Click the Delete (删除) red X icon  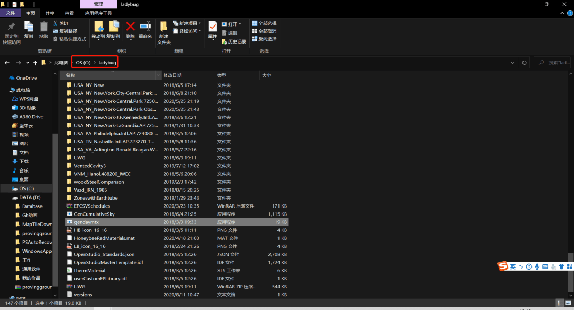point(130,27)
